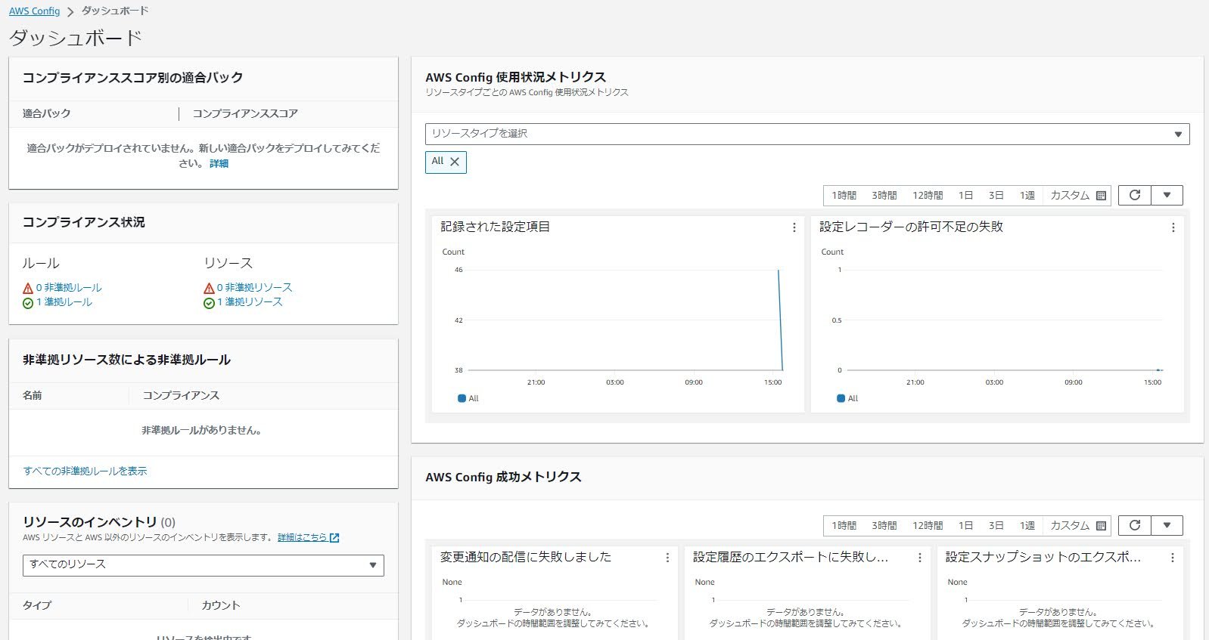Open options menu for 変更通知の配信に失敗しました chart
Viewport: 1209px width, 640px height.
667,558
